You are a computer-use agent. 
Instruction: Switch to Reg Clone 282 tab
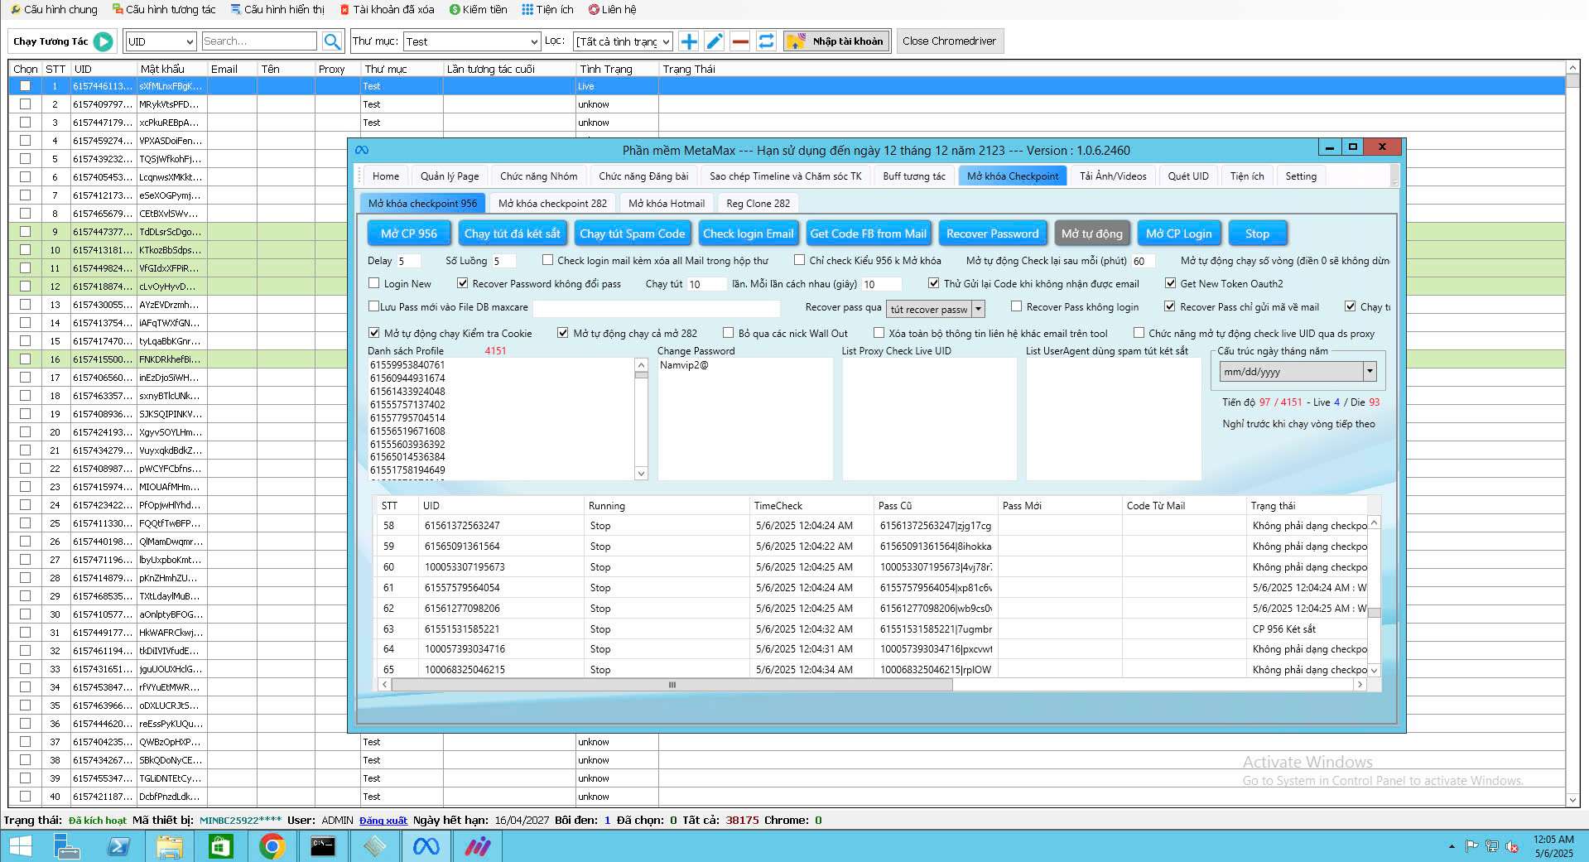(758, 204)
